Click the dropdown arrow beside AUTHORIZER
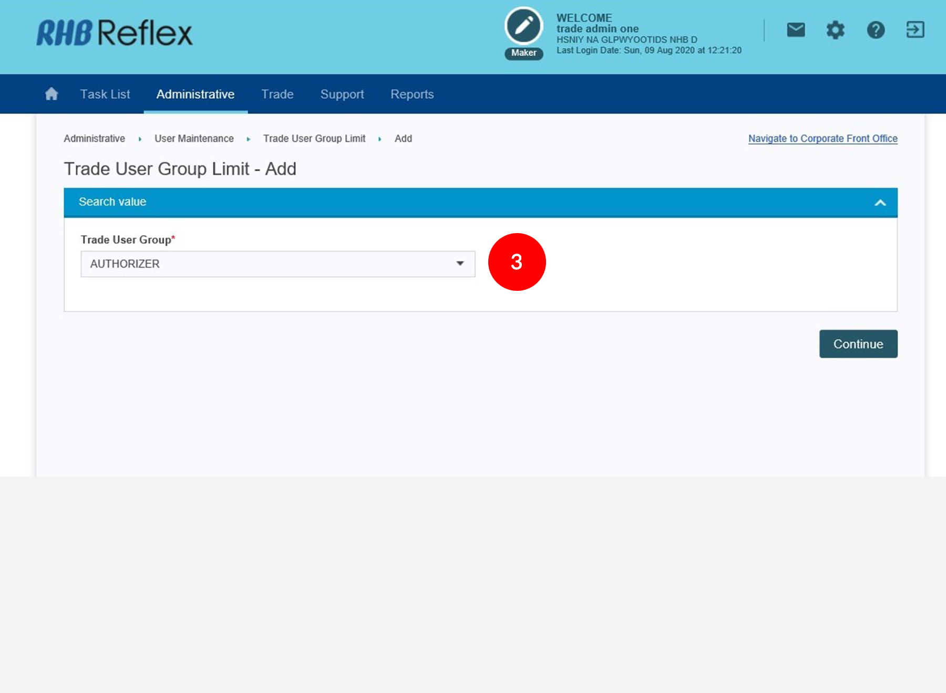Viewport: 946px width, 693px height. pyautogui.click(x=460, y=264)
